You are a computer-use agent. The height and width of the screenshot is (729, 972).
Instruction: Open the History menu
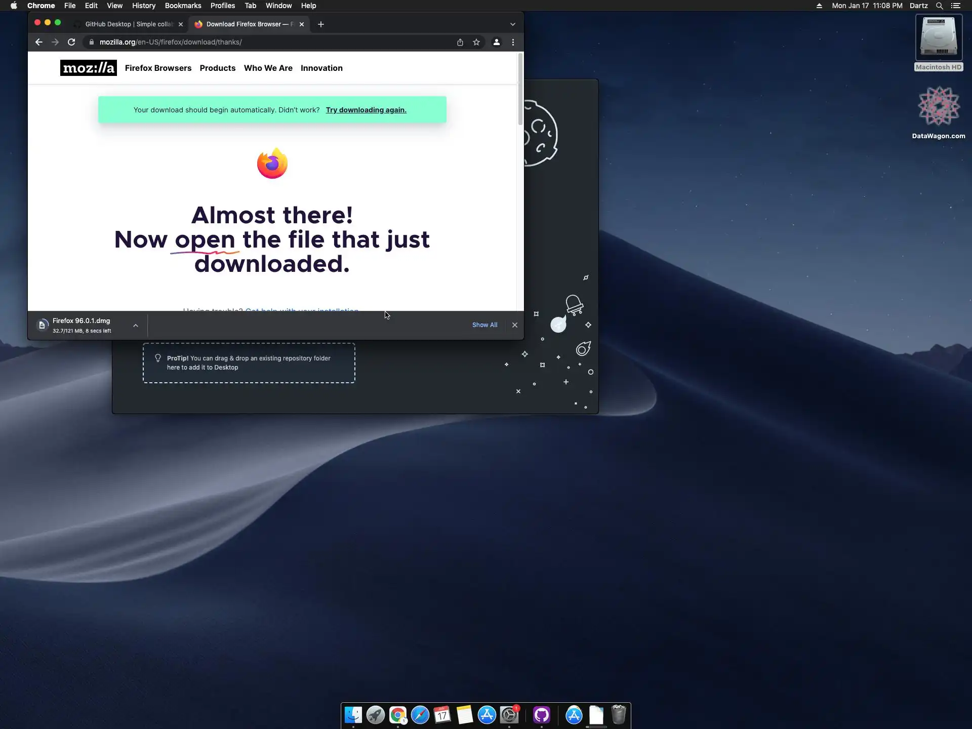143,6
